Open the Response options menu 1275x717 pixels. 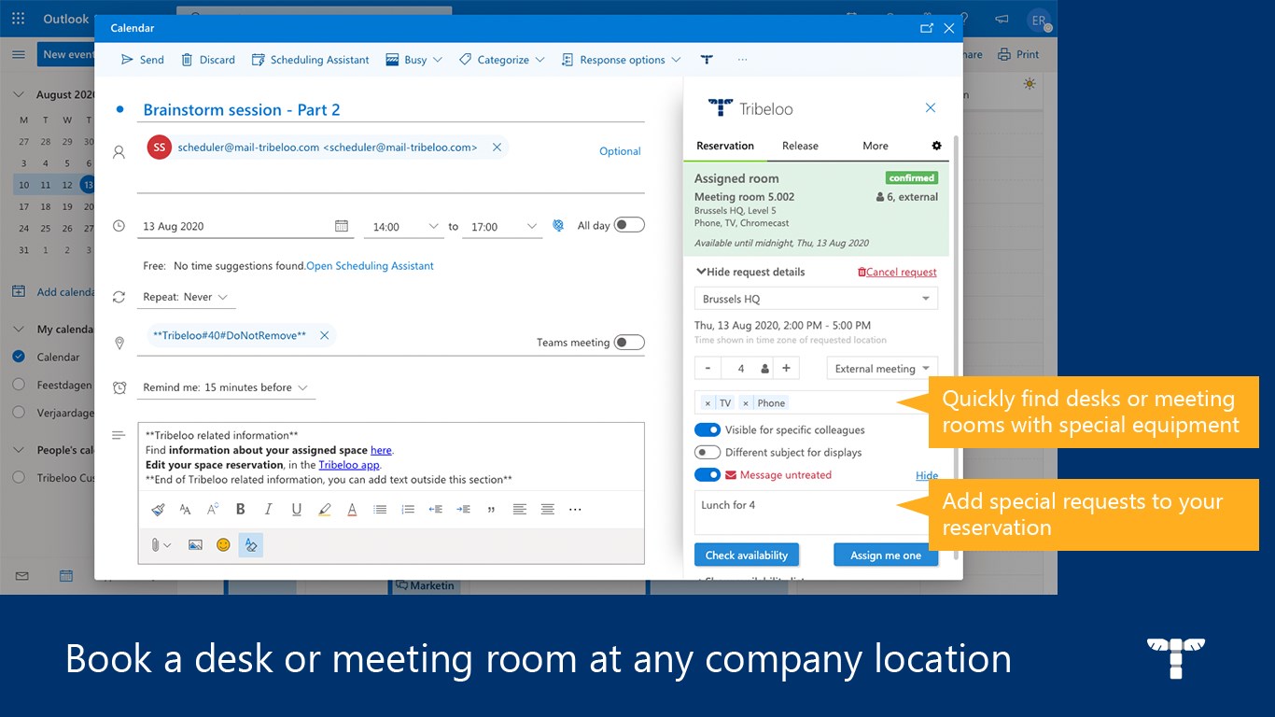pyautogui.click(x=621, y=60)
